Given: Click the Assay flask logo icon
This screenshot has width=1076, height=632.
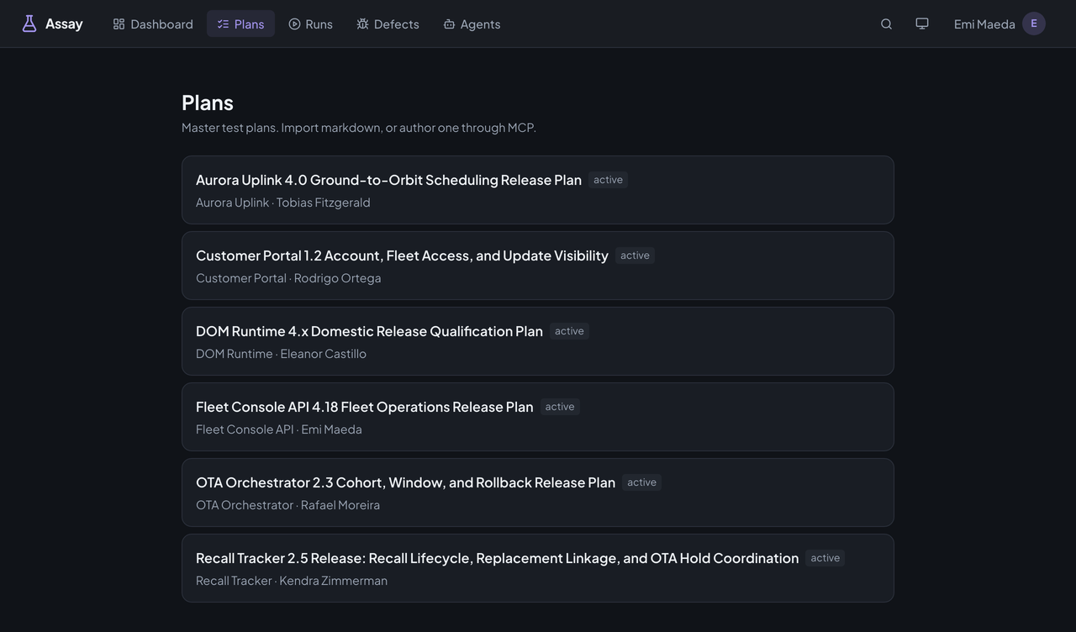Looking at the screenshot, I should pos(29,24).
